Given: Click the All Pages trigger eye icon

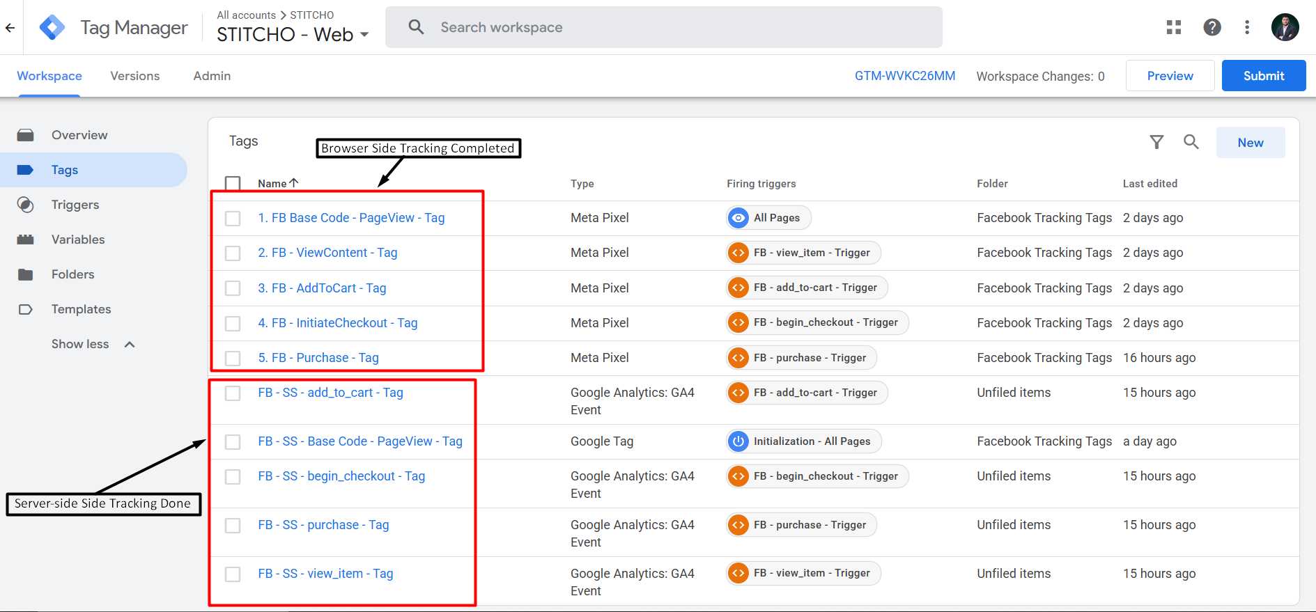Looking at the screenshot, I should (x=738, y=218).
